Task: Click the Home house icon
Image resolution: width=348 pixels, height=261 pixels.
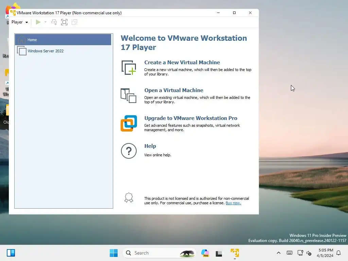Action: point(21,39)
